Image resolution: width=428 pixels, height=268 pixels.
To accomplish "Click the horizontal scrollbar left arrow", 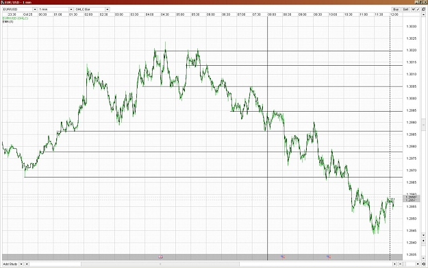I will tap(27, 264).
